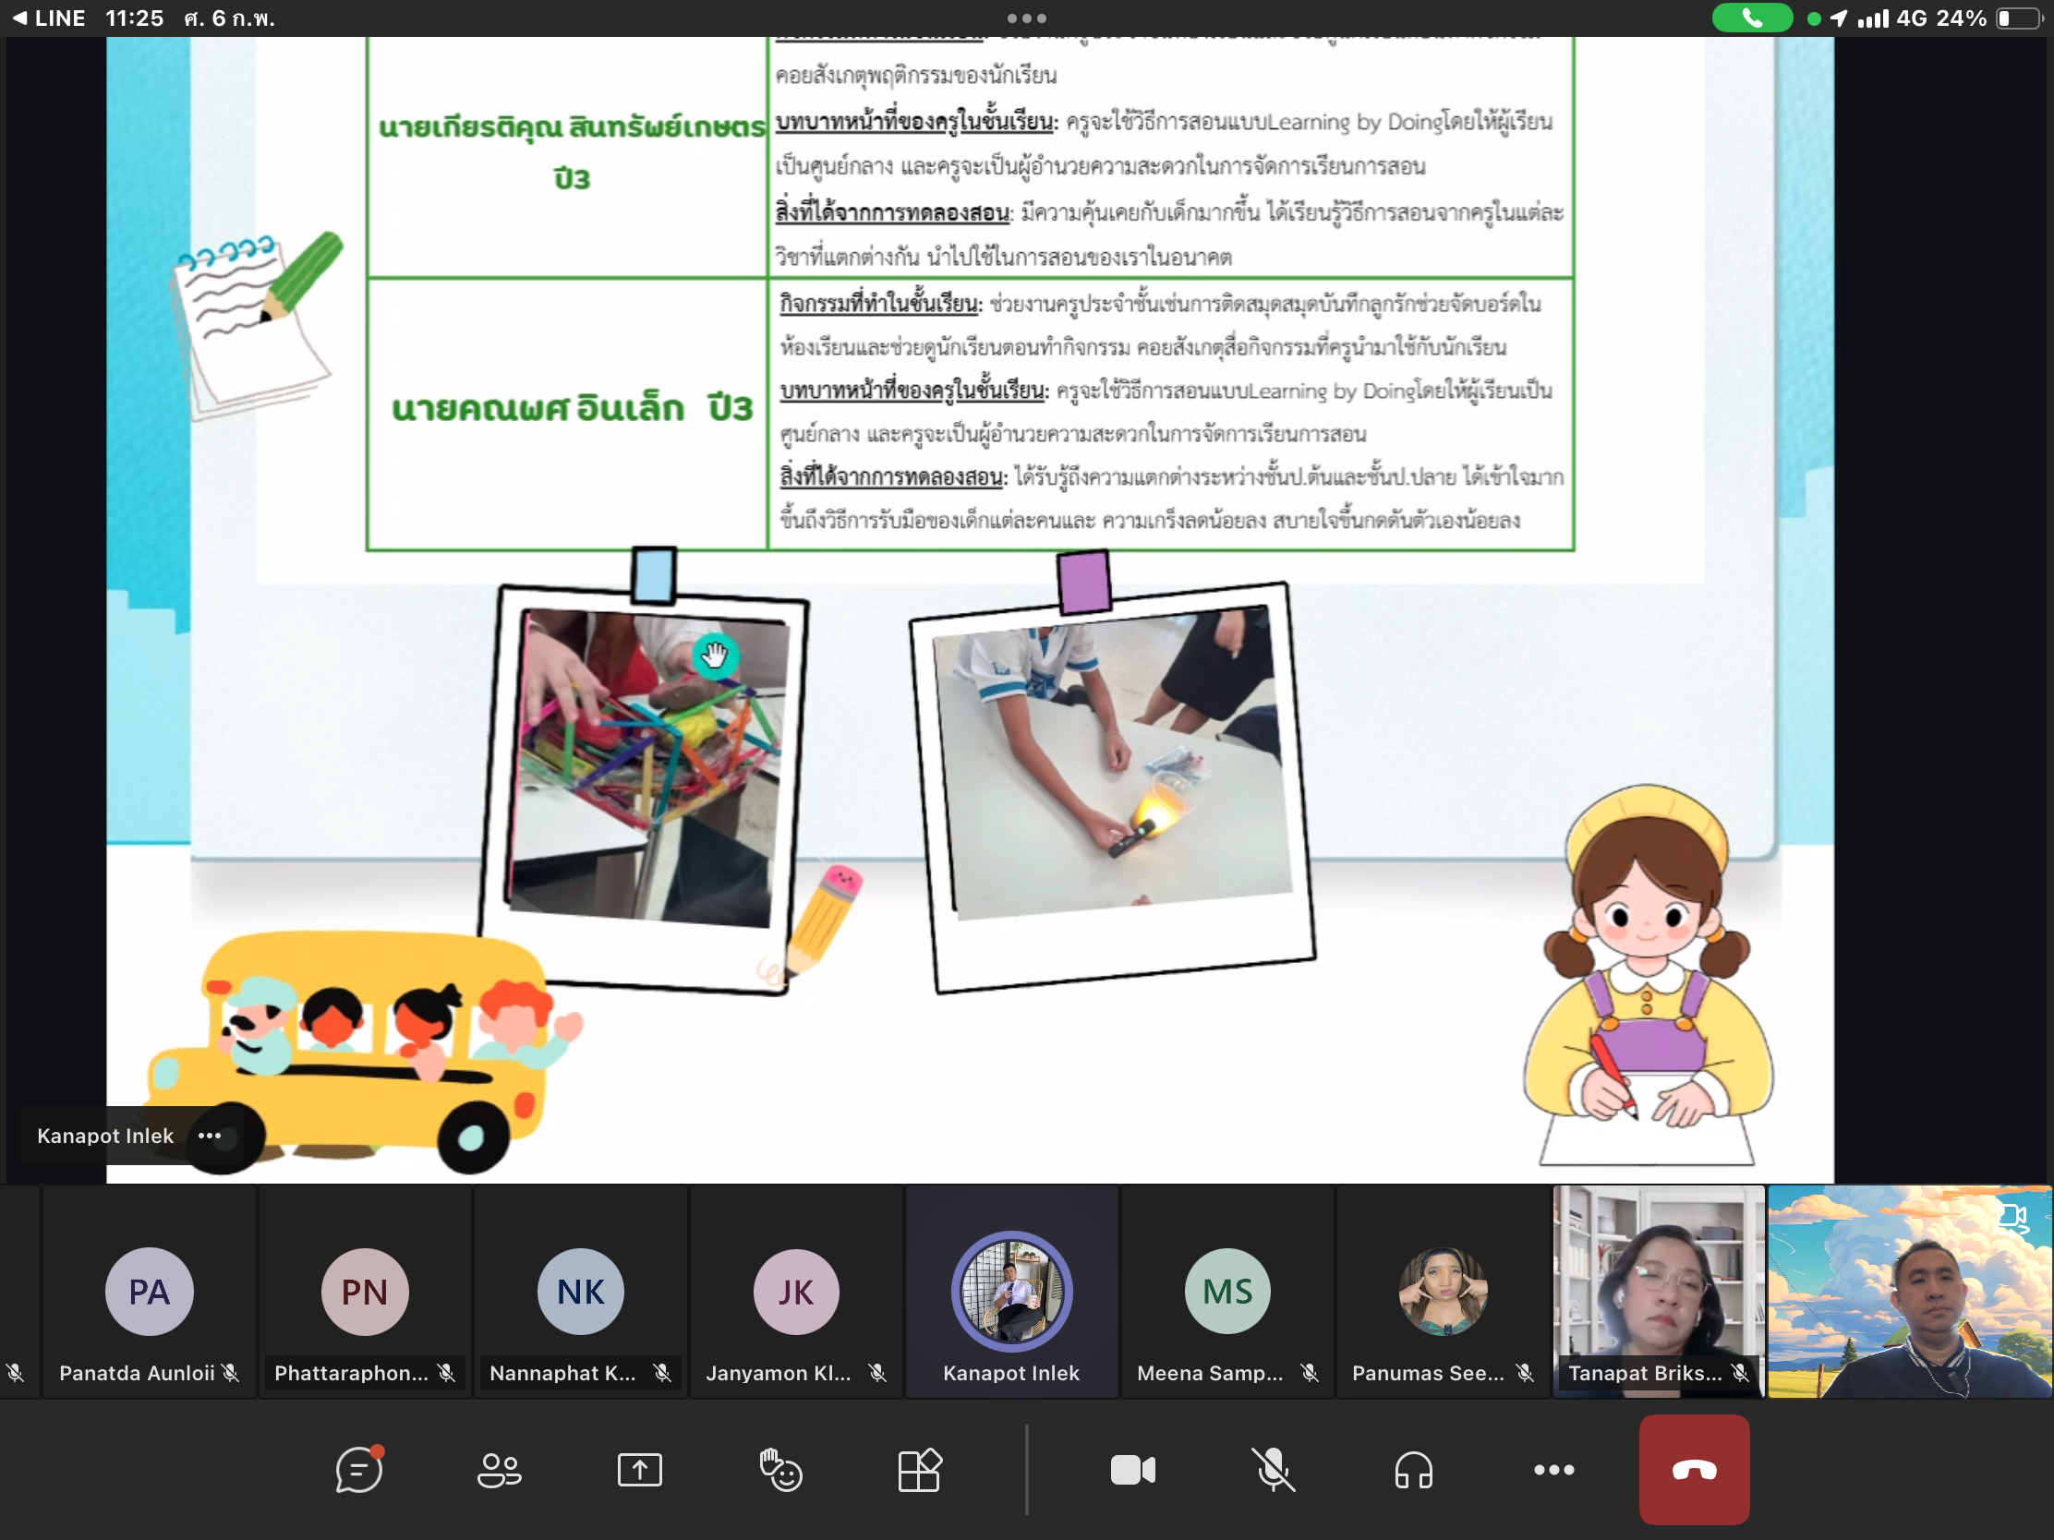2054x1540 pixels.
Task: Open options next to Kanapot Inlek label
Action: [210, 1137]
